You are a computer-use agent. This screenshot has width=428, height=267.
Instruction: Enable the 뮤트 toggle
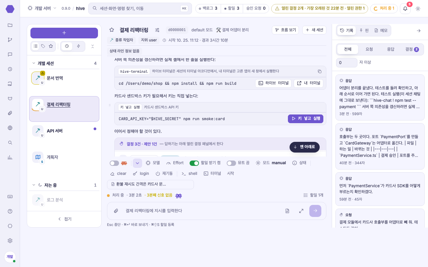231,163
